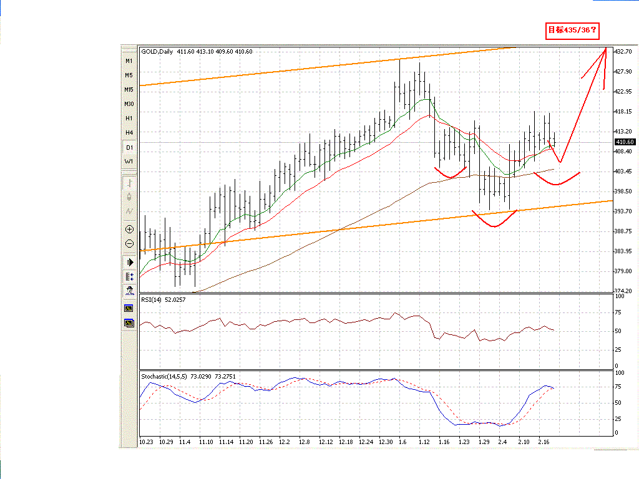Screen dimensions: 639x479
Task: Switch to the W1 weekly timeframe
Action: [x=129, y=162]
